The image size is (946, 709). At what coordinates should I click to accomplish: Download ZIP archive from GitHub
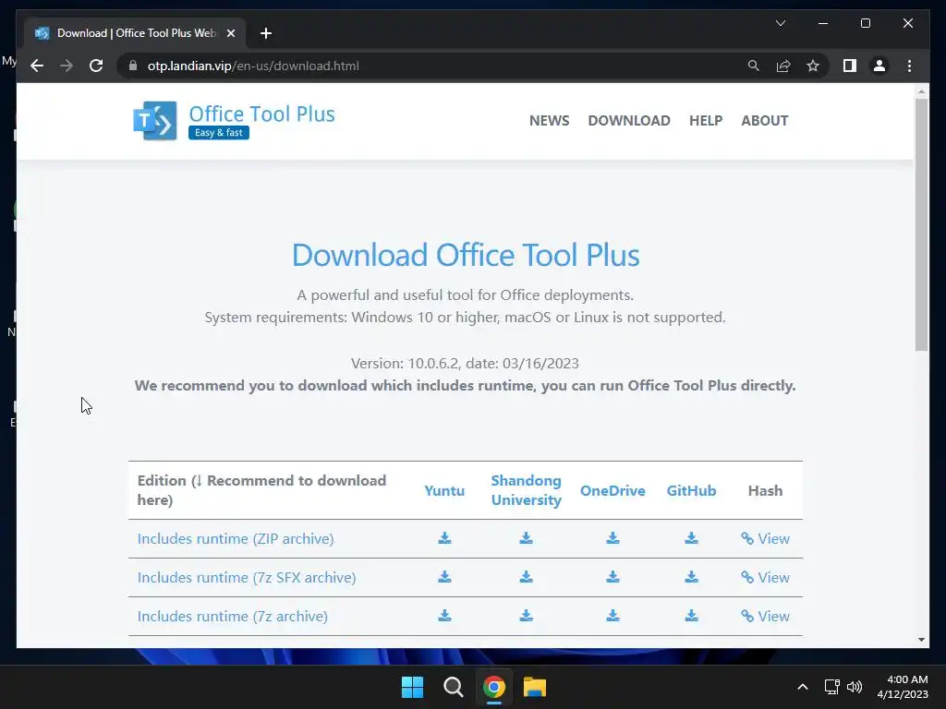click(x=691, y=538)
